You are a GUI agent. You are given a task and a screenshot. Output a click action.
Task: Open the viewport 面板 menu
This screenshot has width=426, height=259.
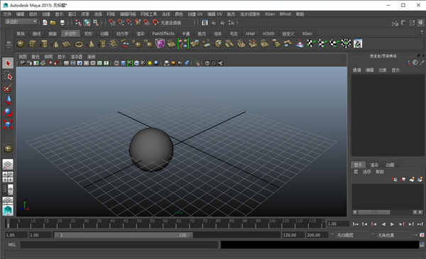click(92, 57)
